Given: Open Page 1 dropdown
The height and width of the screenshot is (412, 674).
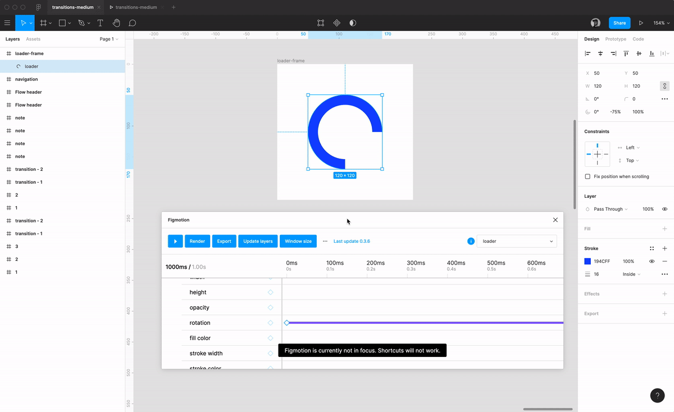Looking at the screenshot, I should point(109,39).
